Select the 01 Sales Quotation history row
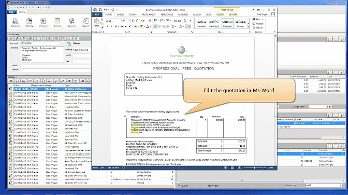The width and height of the screenshot is (348, 195). pyautogui.click(x=50, y=89)
